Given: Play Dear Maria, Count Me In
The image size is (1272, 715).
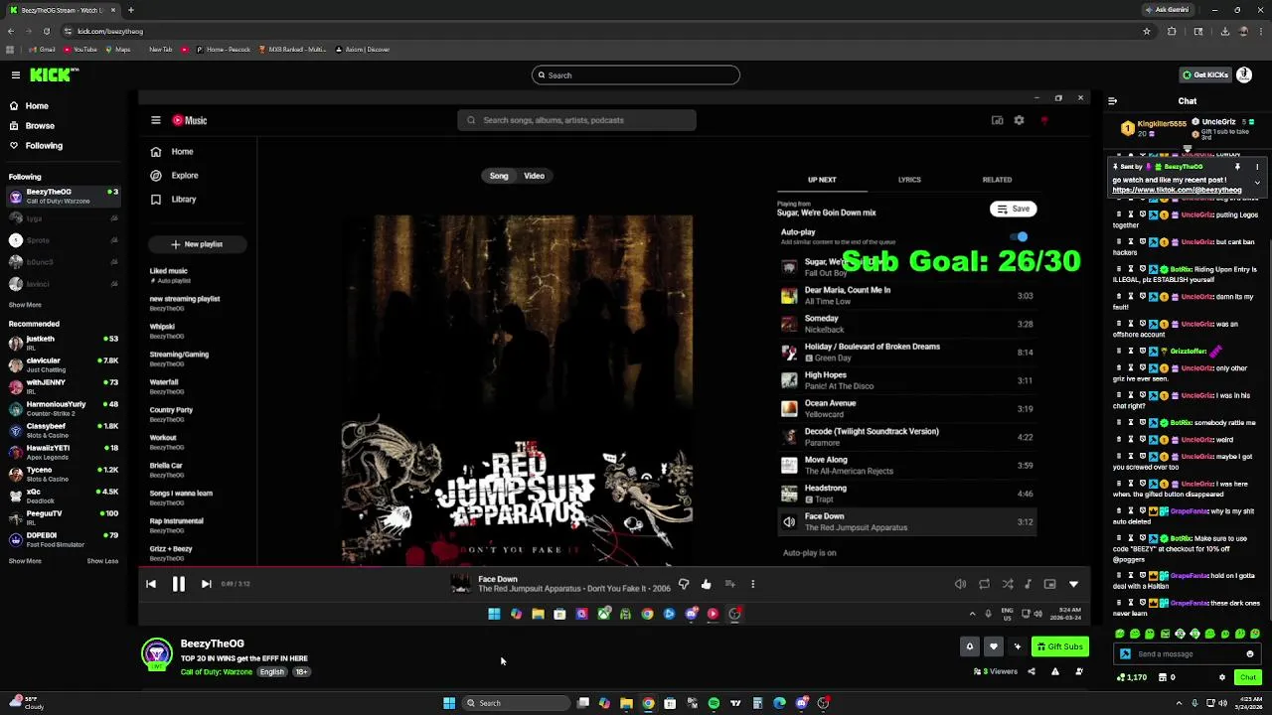Looking at the screenshot, I should (x=906, y=295).
